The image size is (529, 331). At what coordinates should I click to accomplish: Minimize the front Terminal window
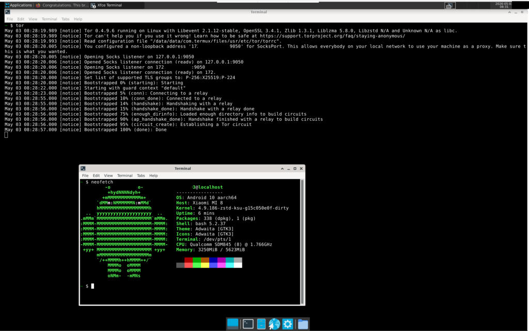click(288, 168)
